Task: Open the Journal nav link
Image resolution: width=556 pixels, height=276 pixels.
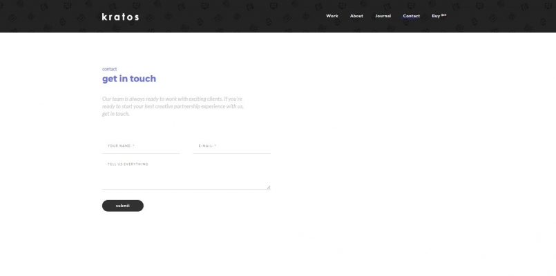Action: point(383,16)
